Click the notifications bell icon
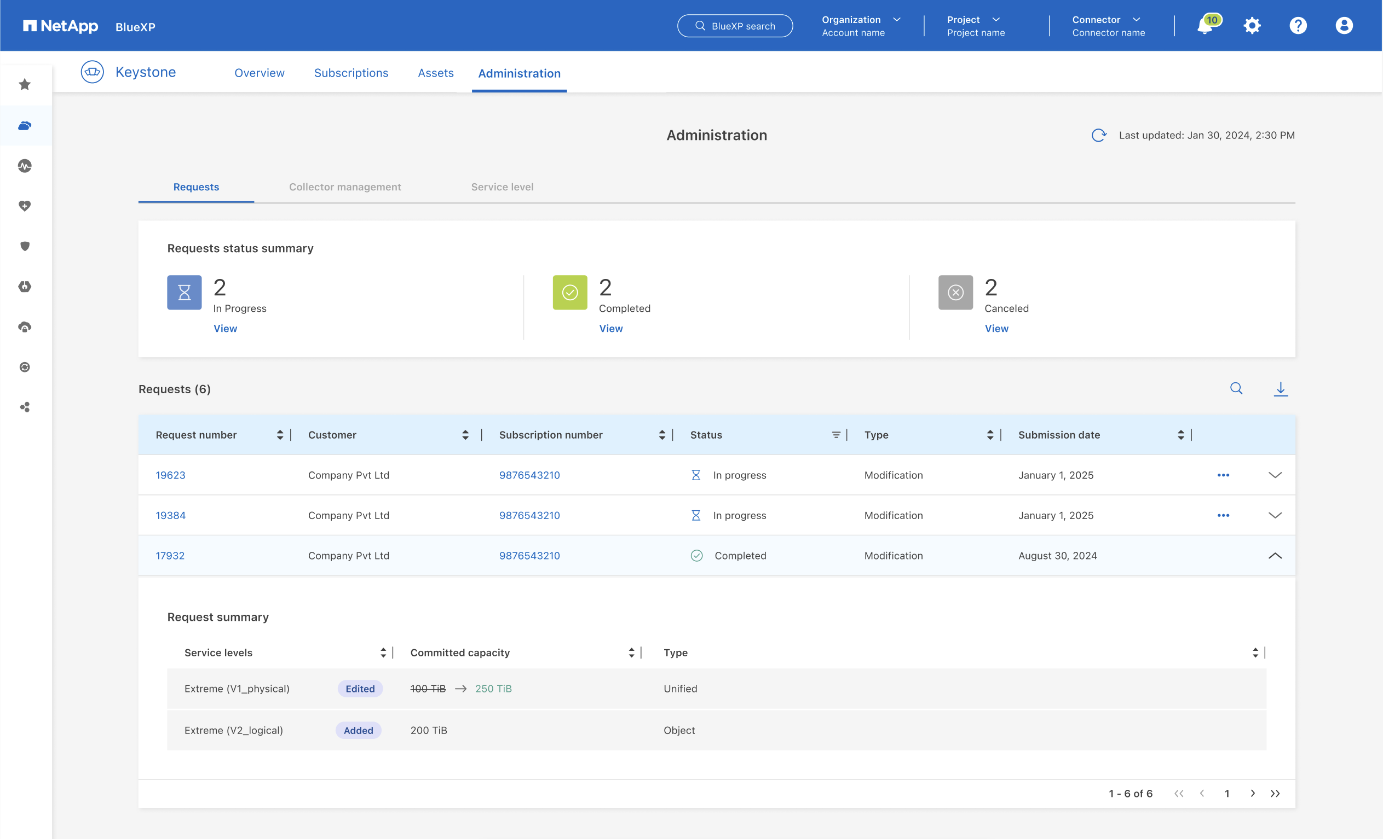Viewport: 1383px width, 839px height. point(1205,26)
